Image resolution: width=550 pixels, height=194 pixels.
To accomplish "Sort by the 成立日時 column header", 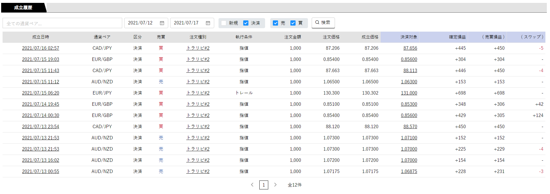I will click(x=41, y=37).
